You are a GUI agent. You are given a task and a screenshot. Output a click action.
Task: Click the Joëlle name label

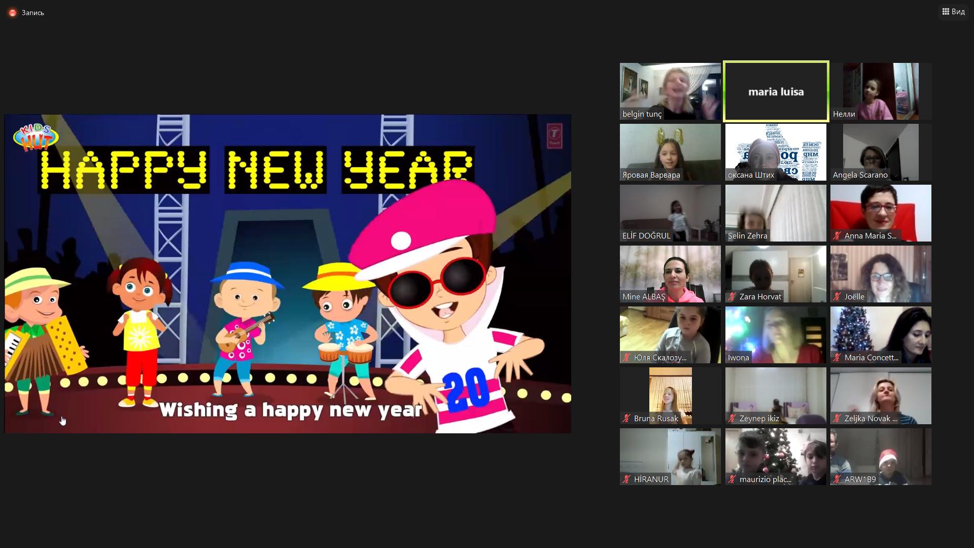click(x=854, y=297)
